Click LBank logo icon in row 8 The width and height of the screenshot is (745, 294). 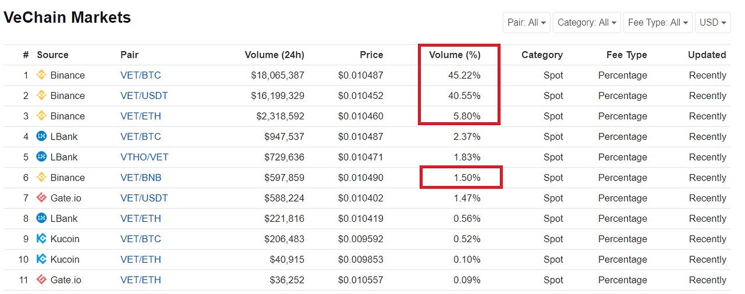(41, 218)
